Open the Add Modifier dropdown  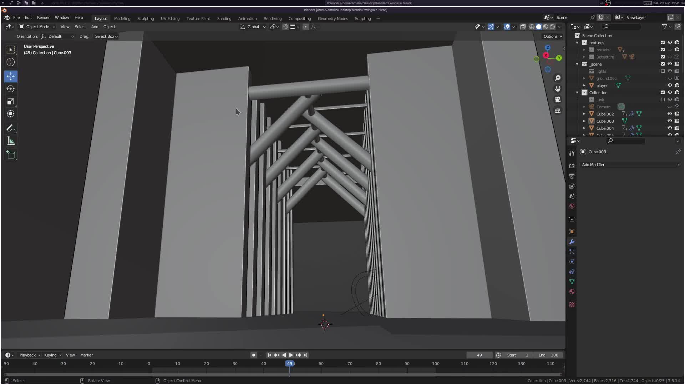point(630,165)
